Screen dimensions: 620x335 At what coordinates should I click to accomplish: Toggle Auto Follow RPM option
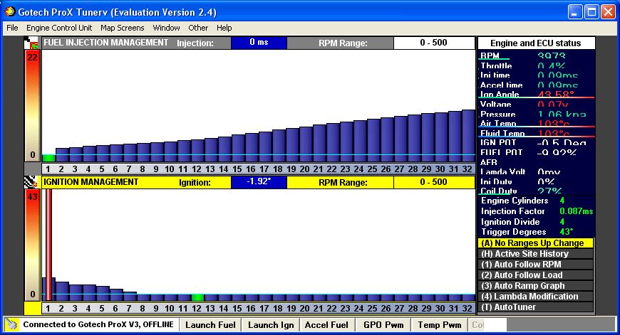click(535, 265)
